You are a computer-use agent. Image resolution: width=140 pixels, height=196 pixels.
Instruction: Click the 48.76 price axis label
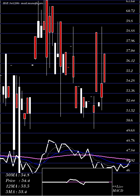pos(130,141)
